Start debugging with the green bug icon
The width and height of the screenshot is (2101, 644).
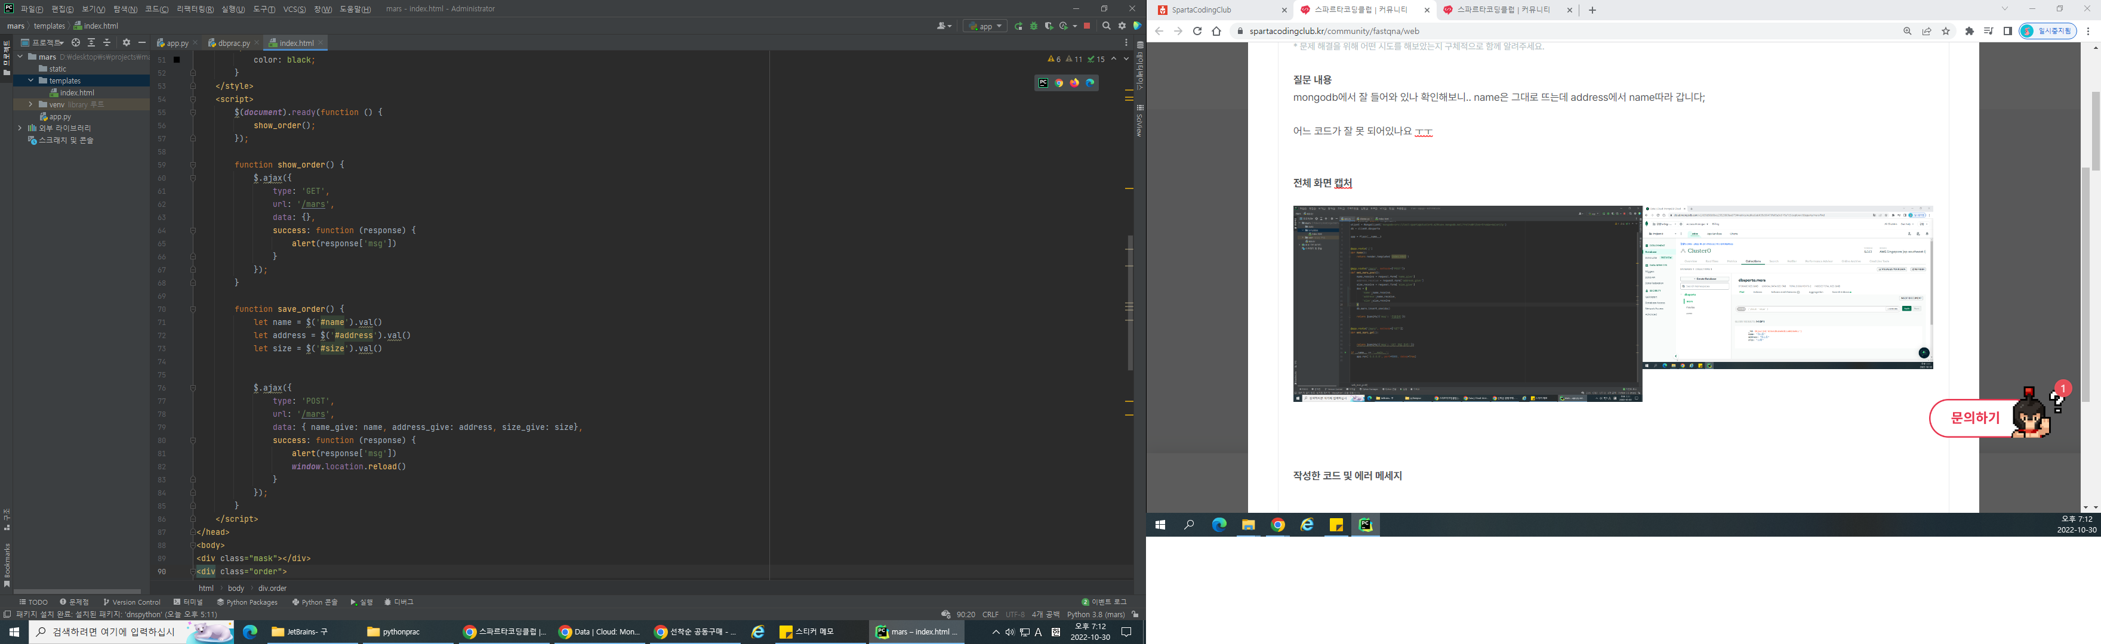pos(1034,26)
